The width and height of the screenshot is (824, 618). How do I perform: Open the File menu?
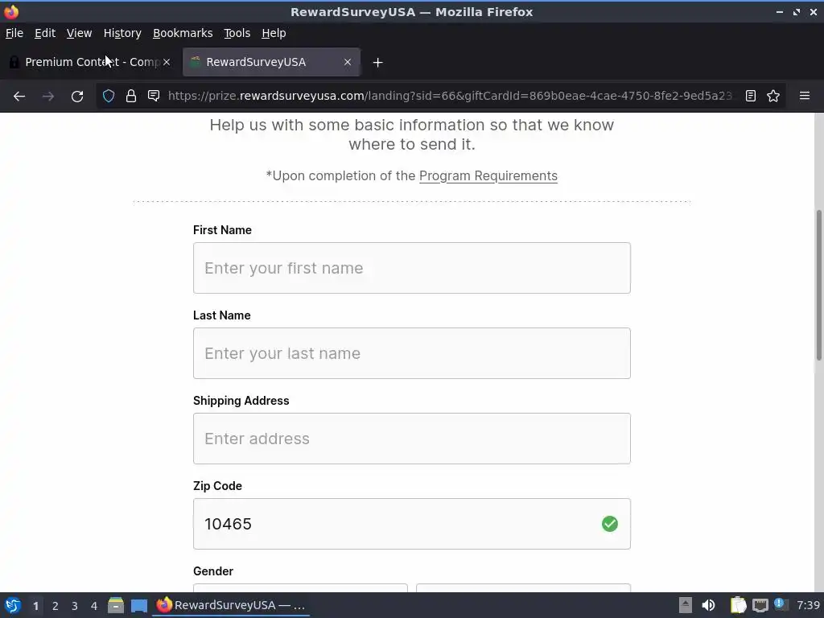[14, 33]
